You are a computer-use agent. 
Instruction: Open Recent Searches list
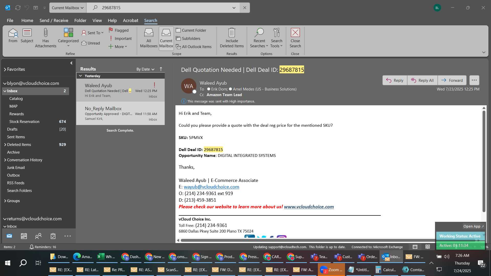click(x=259, y=38)
